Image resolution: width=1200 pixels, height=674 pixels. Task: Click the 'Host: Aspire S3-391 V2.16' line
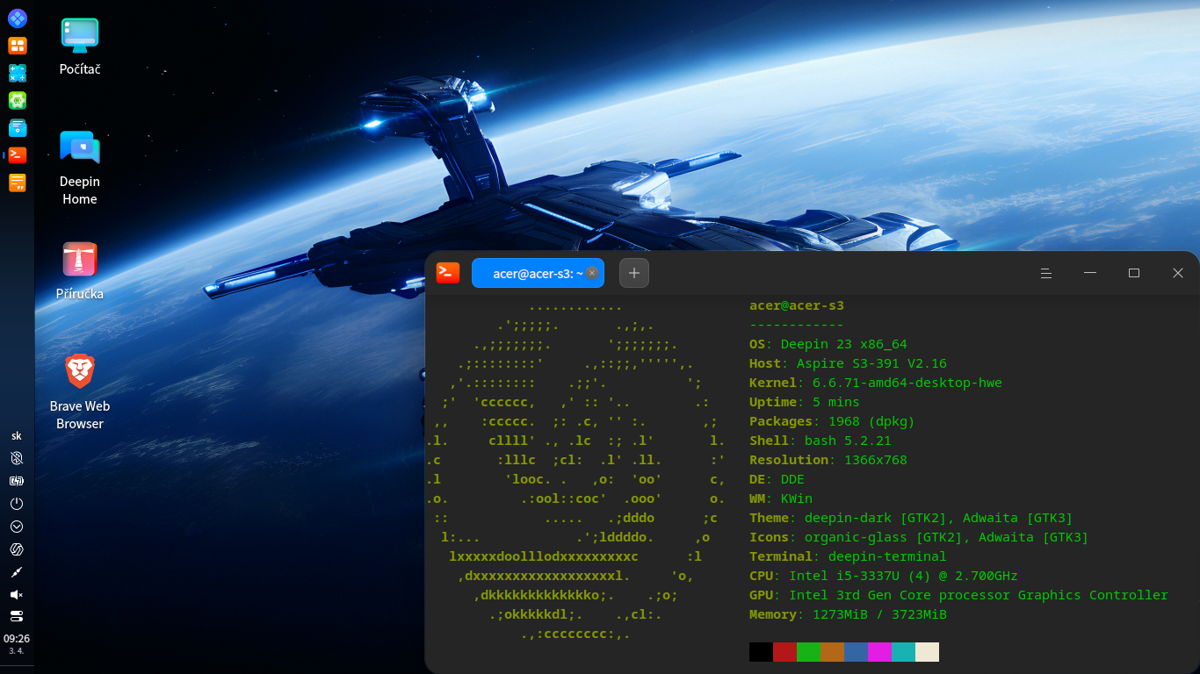(848, 363)
